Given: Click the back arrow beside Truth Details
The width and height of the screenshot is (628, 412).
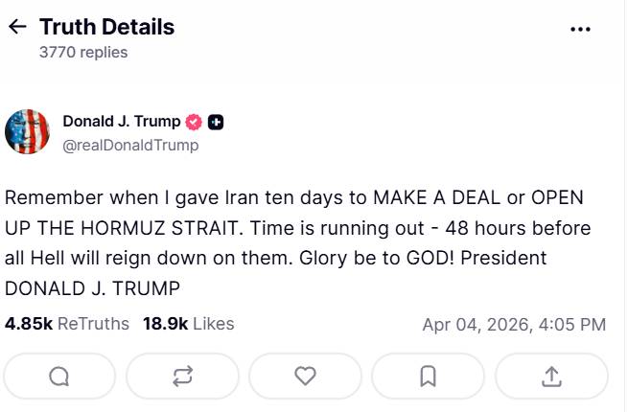Looking at the screenshot, I should point(17,27).
